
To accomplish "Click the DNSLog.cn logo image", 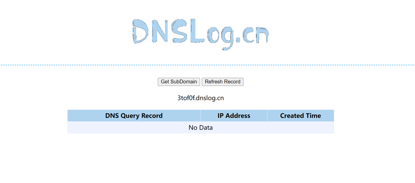I will coord(201,34).
